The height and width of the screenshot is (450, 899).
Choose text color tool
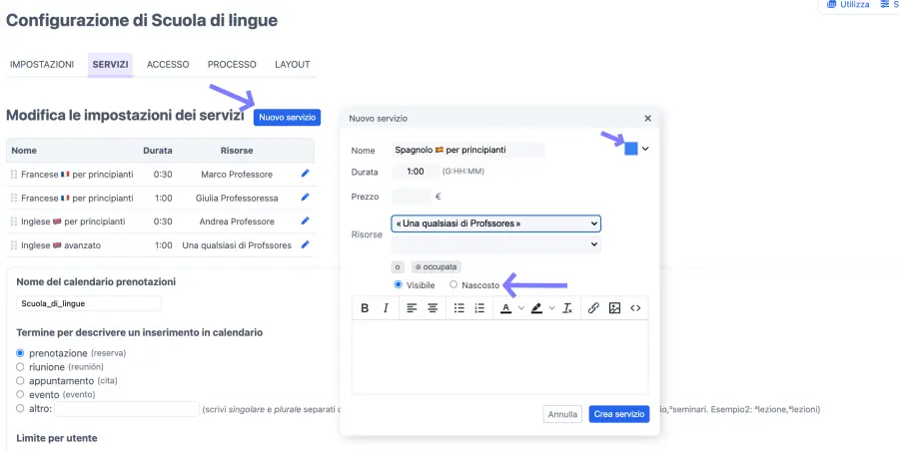pos(505,308)
